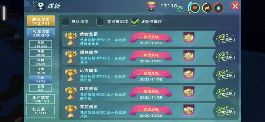Image resolution: width=265 pixels, height=122 pixels.
Task: Collapse the 收集探索 category section
Action: pyautogui.click(x=41, y=33)
